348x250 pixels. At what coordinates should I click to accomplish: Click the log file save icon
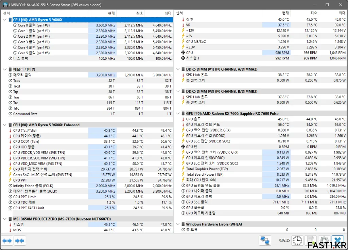click(x=311, y=241)
